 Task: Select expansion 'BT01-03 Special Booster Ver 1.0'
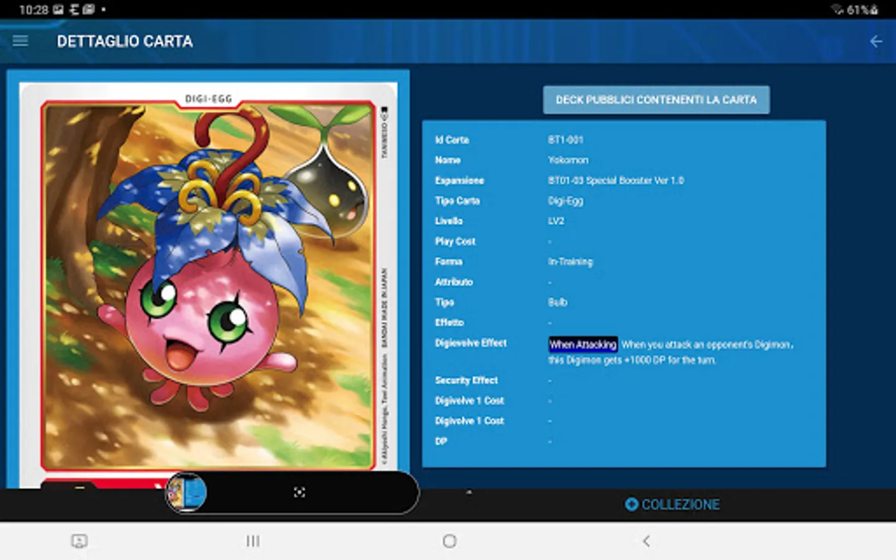click(615, 180)
